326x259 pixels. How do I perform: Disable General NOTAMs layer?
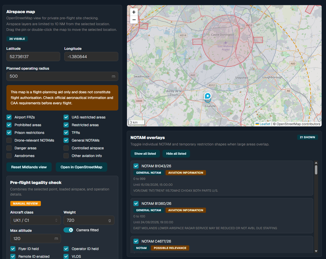pos(66,140)
